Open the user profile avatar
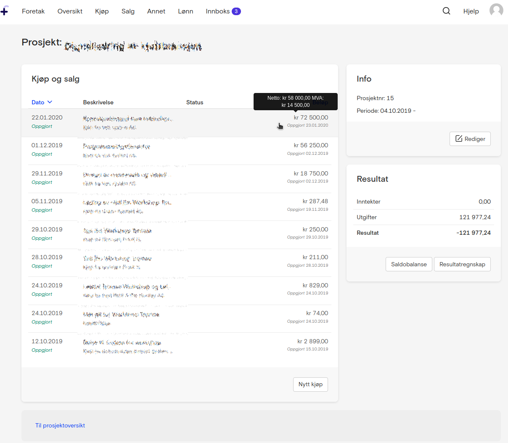 point(496,11)
